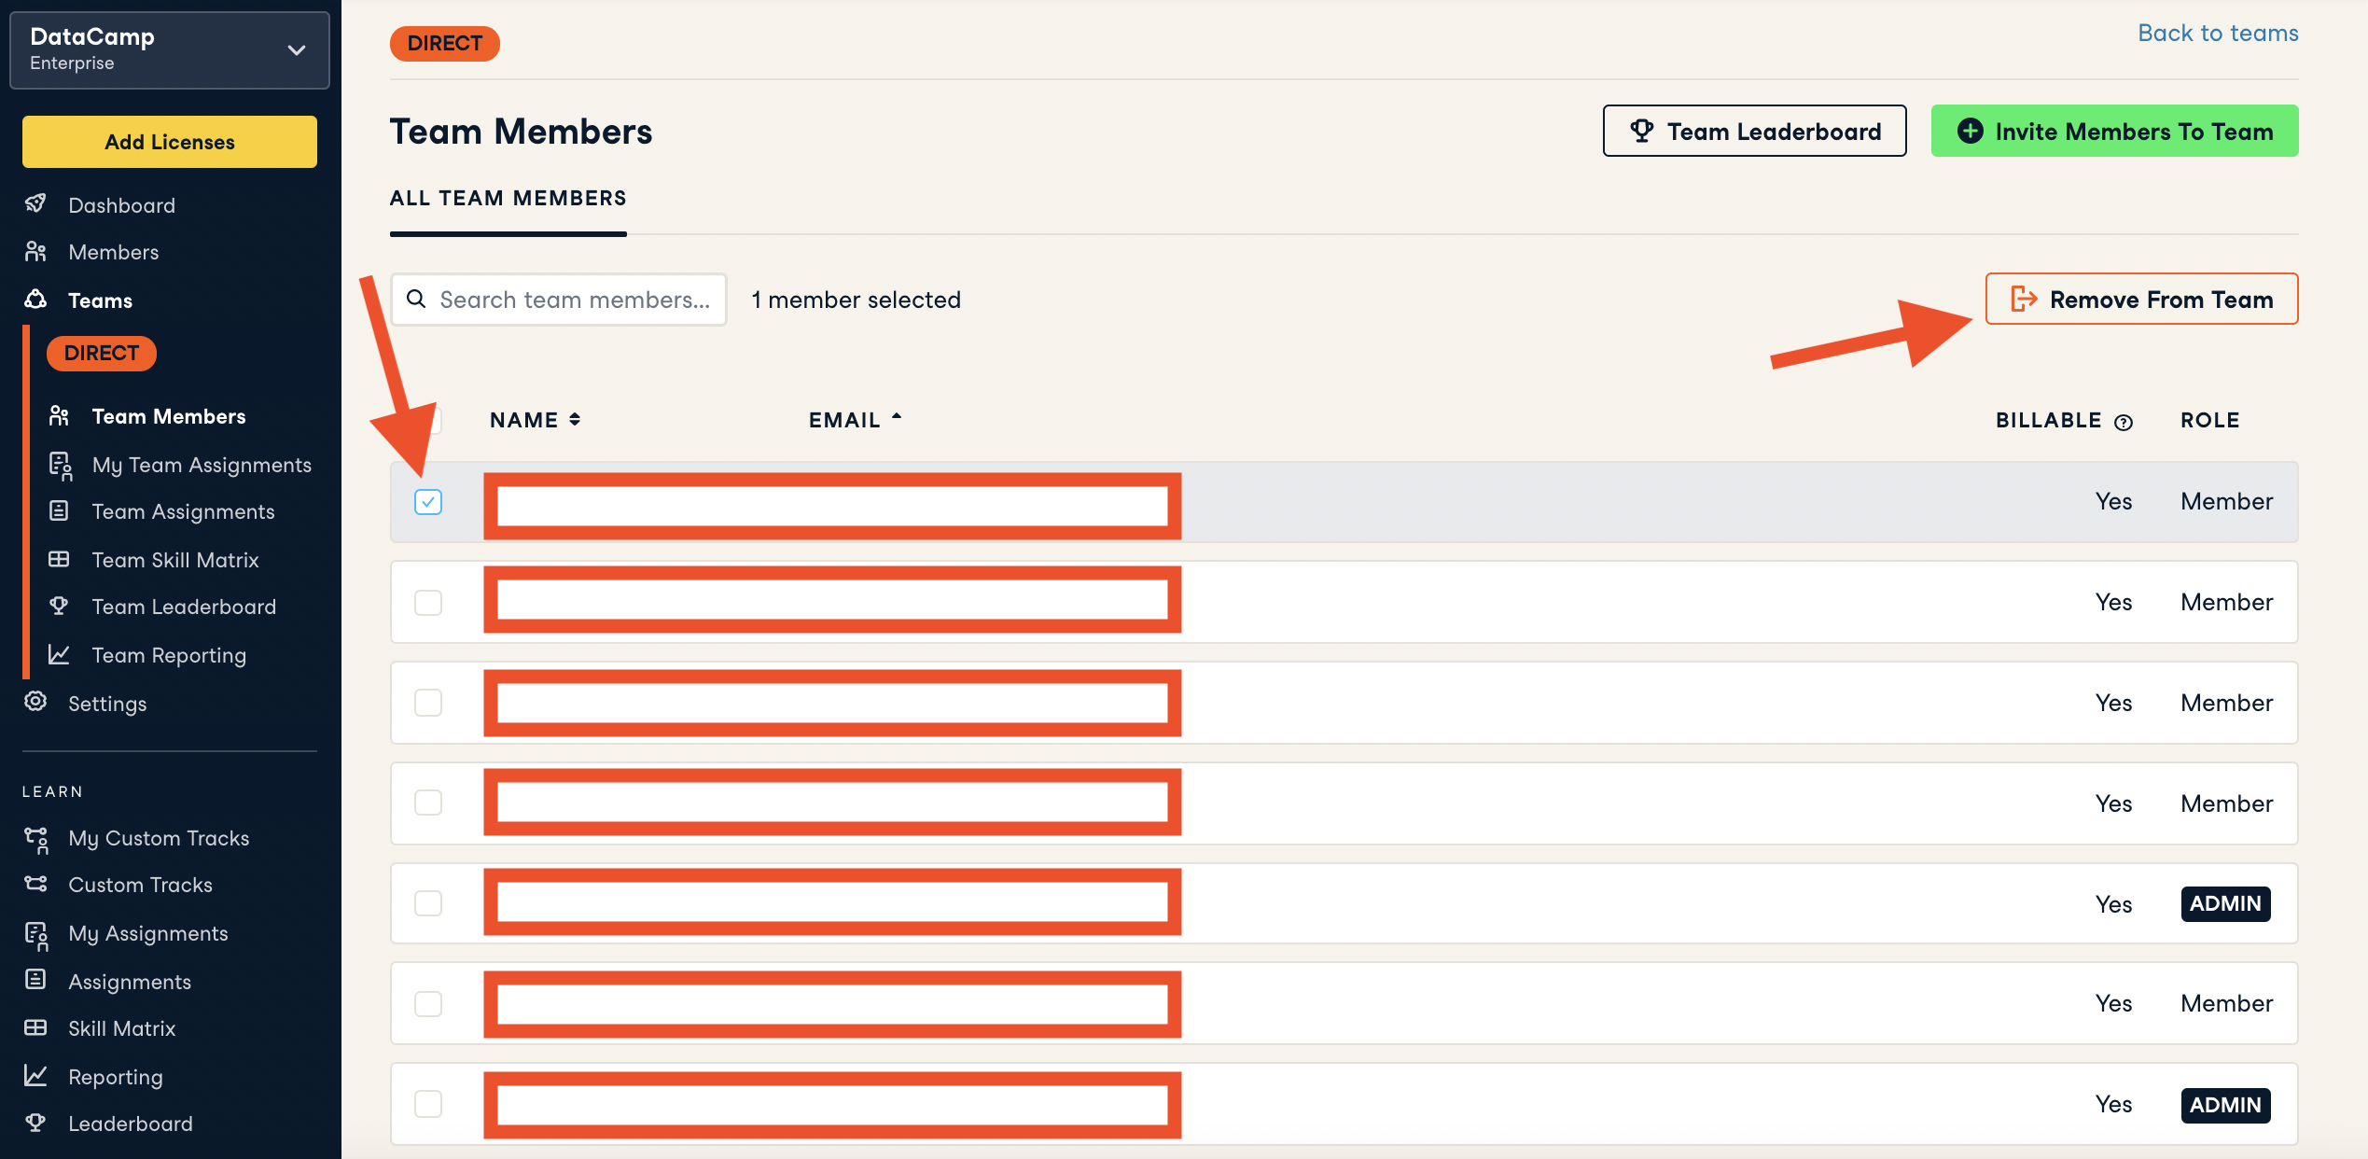The height and width of the screenshot is (1159, 2368).
Task: Expand the DataCamp Enterprise account dropdown
Action: pyautogui.click(x=297, y=50)
